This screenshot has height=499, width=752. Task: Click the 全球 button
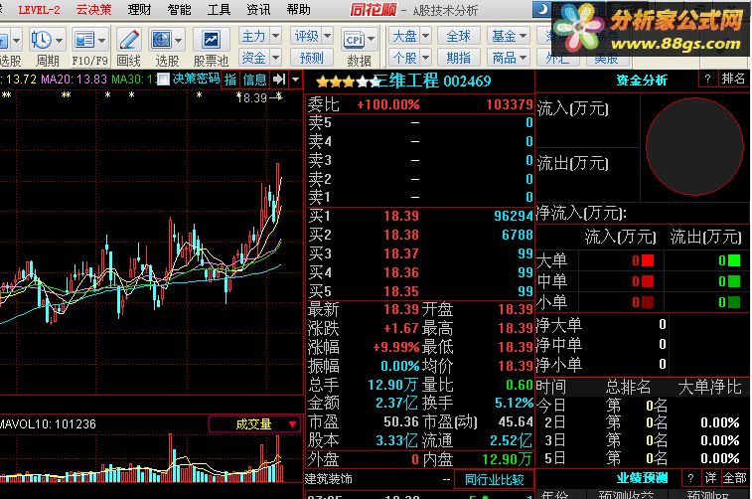(x=458, y=36)
